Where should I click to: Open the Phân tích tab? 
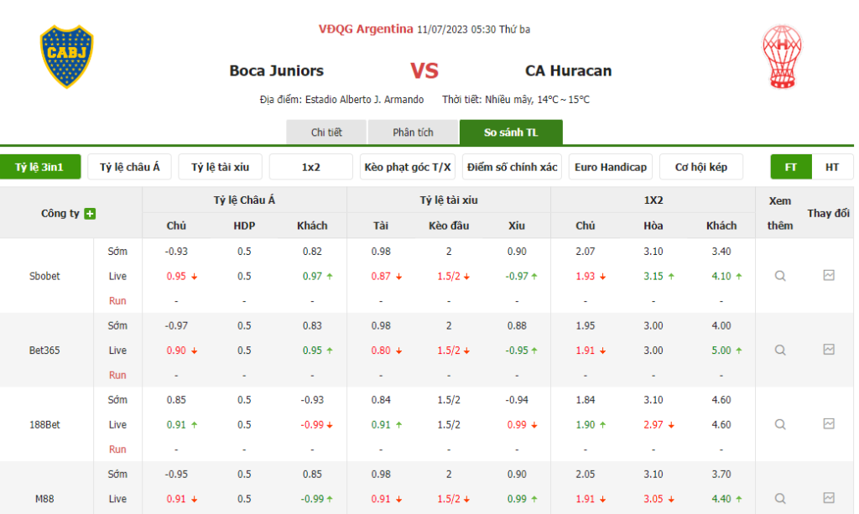413,132
